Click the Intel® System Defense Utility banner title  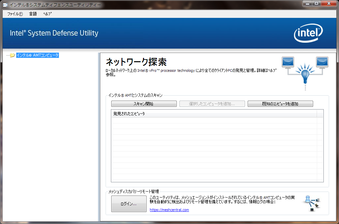point(54,33)
